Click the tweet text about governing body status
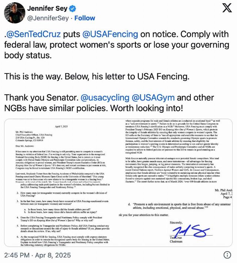 [x=116, y=45]
